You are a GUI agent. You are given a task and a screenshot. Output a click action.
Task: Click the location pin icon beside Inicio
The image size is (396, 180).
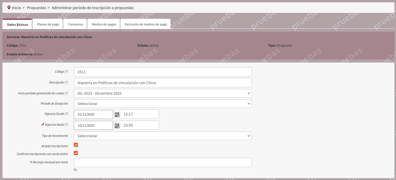[x=9, y=8]
